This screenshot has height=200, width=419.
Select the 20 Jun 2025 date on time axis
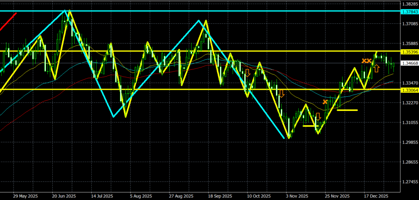64,195
